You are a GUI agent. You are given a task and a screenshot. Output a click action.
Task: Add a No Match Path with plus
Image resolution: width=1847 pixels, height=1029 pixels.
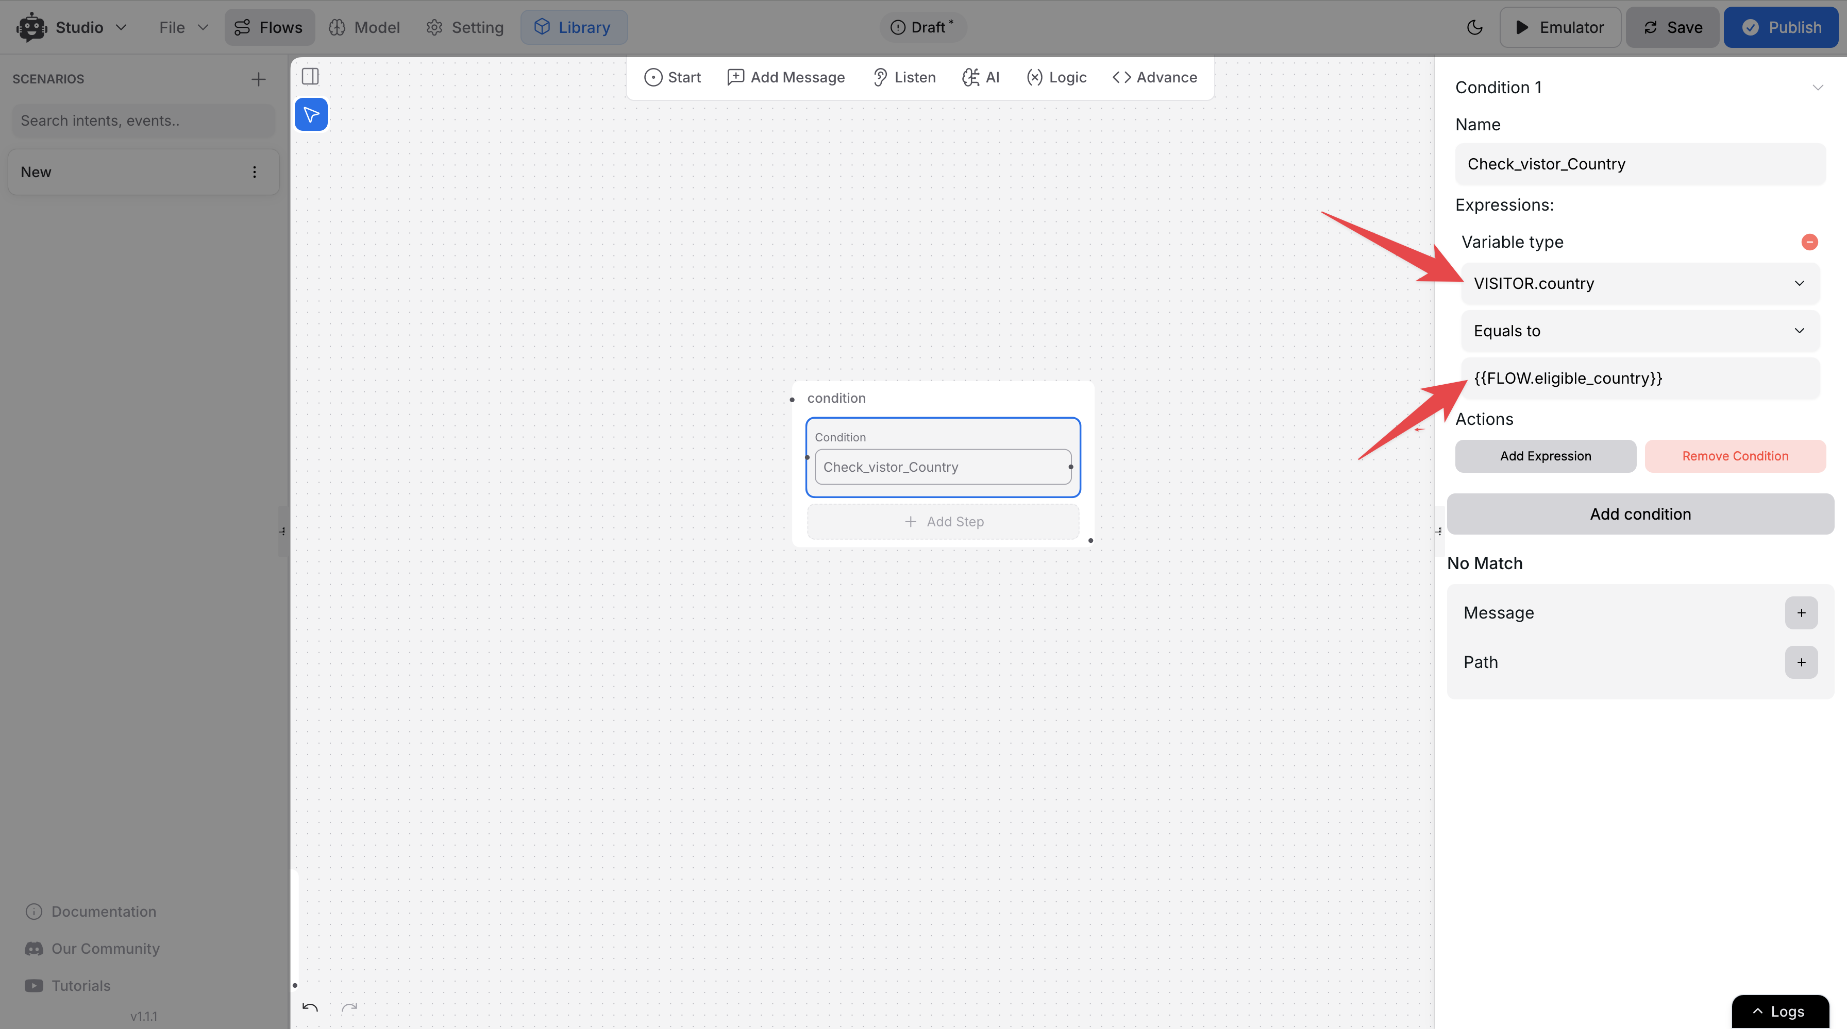1801,662
